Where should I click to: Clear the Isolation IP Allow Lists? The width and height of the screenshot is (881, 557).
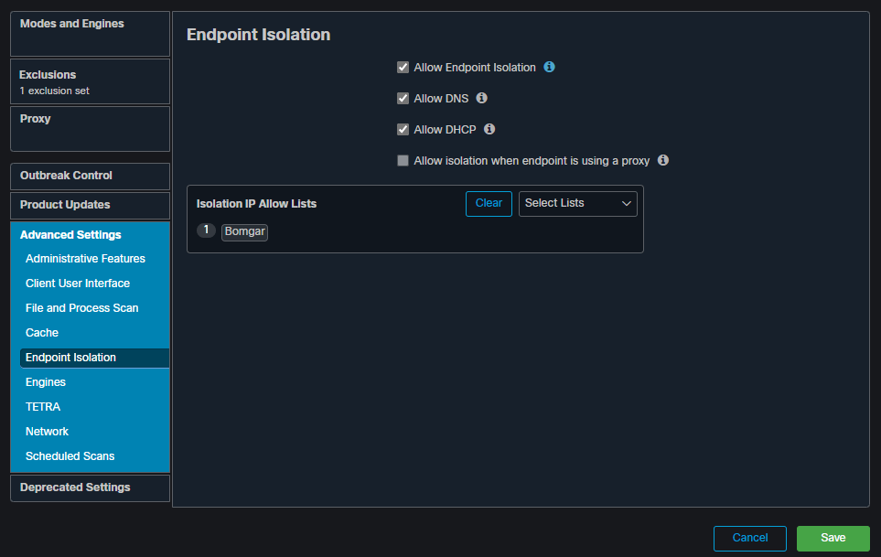489,203
